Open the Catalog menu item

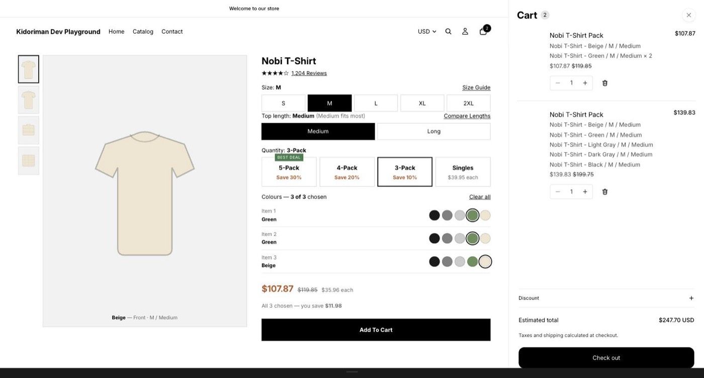click(143, 31)
